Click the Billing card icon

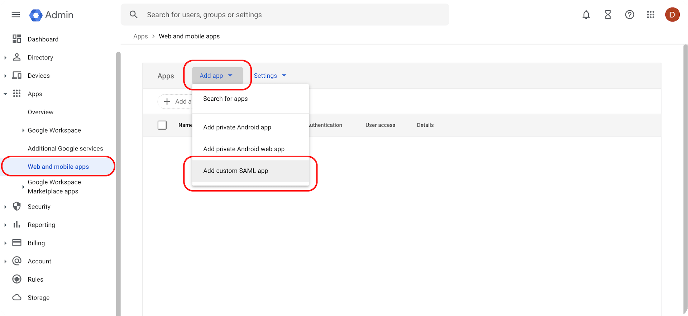tap(17, 243)
